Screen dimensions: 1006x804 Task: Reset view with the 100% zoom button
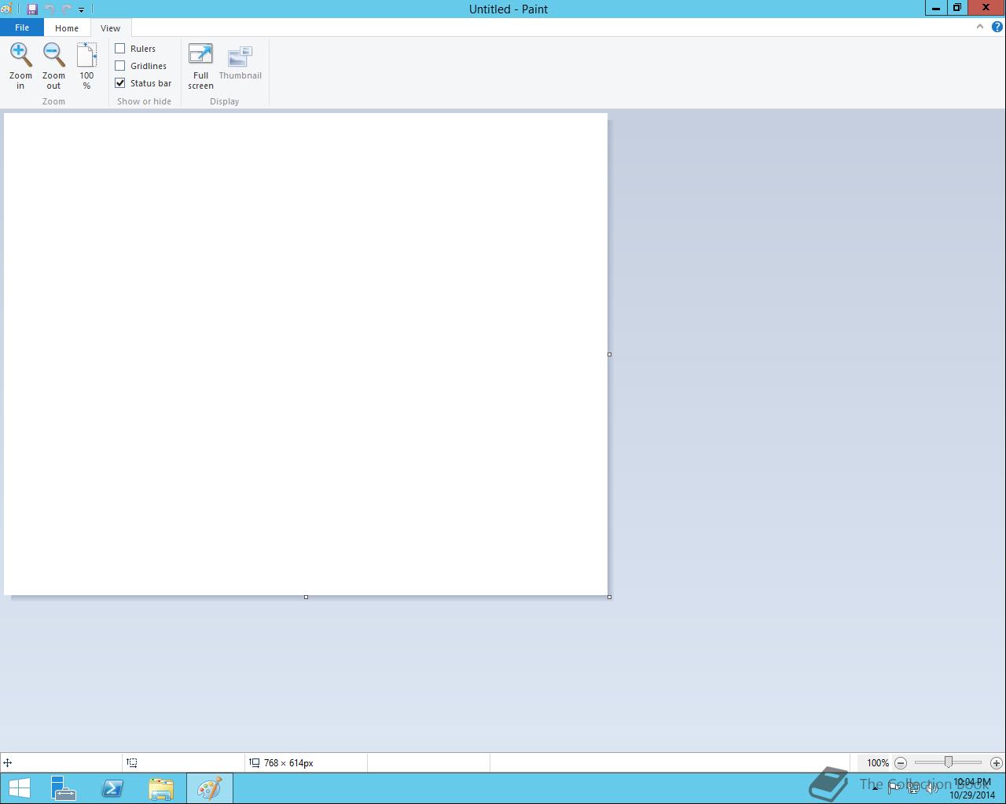point(86,66)
